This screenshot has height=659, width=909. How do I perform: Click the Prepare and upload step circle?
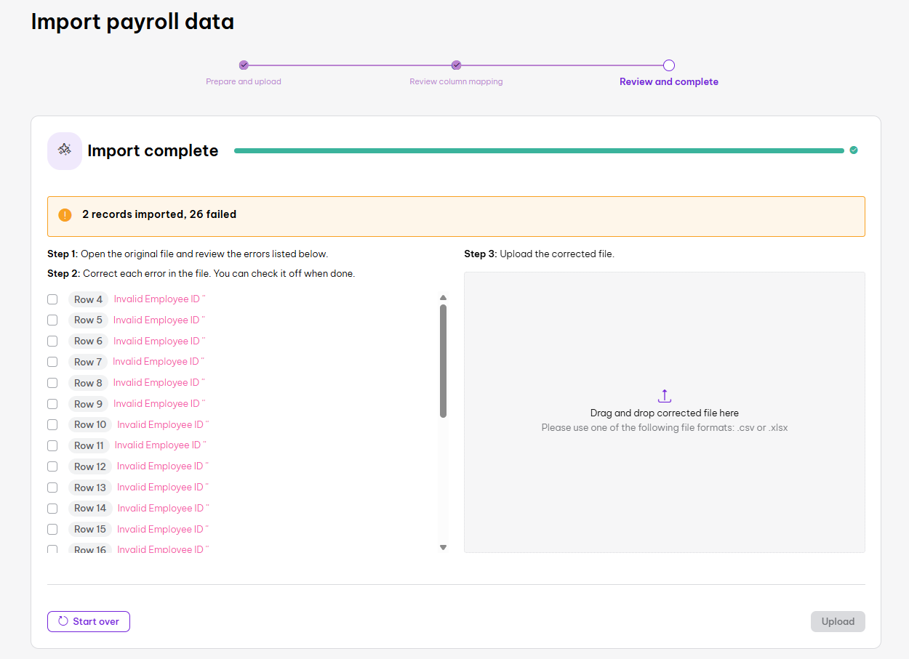[244, 65]
